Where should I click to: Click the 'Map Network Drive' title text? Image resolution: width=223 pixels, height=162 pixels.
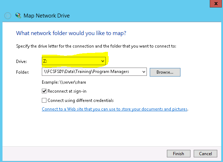coord(46,16)
